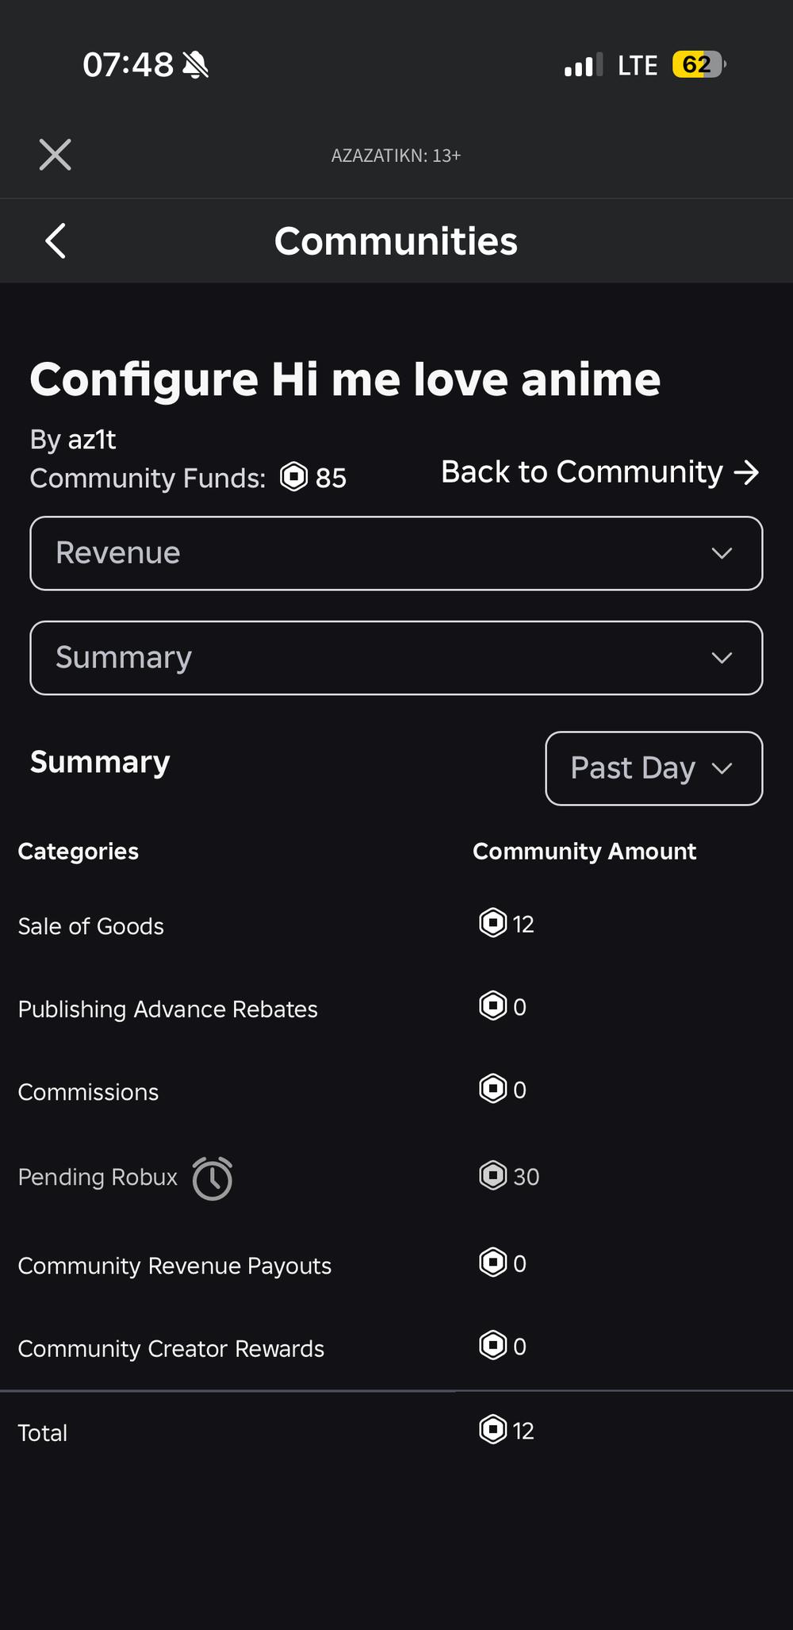Tap the Robux icon in Pending Robux row
Image resolution: width=793 pixels, height=1630 pixels.
coord(493,1175)
